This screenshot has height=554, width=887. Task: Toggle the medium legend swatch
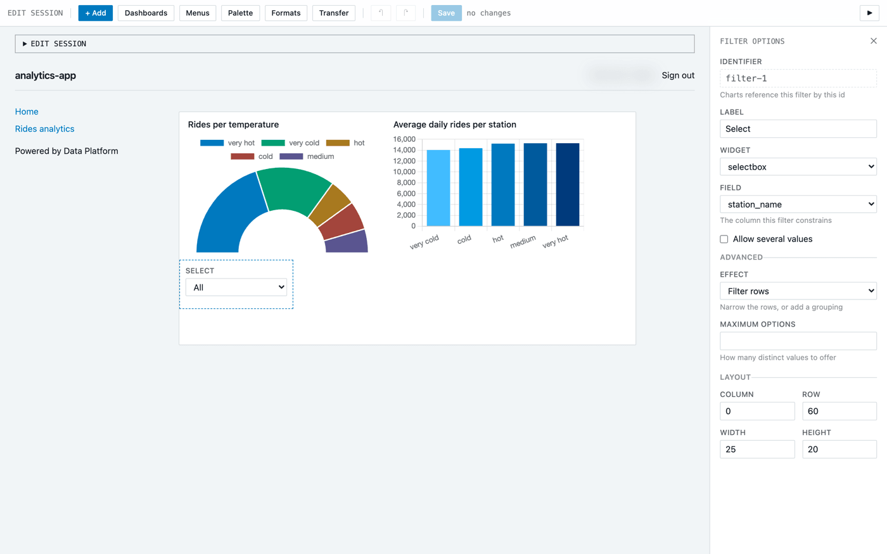click(x=291, y=156)
